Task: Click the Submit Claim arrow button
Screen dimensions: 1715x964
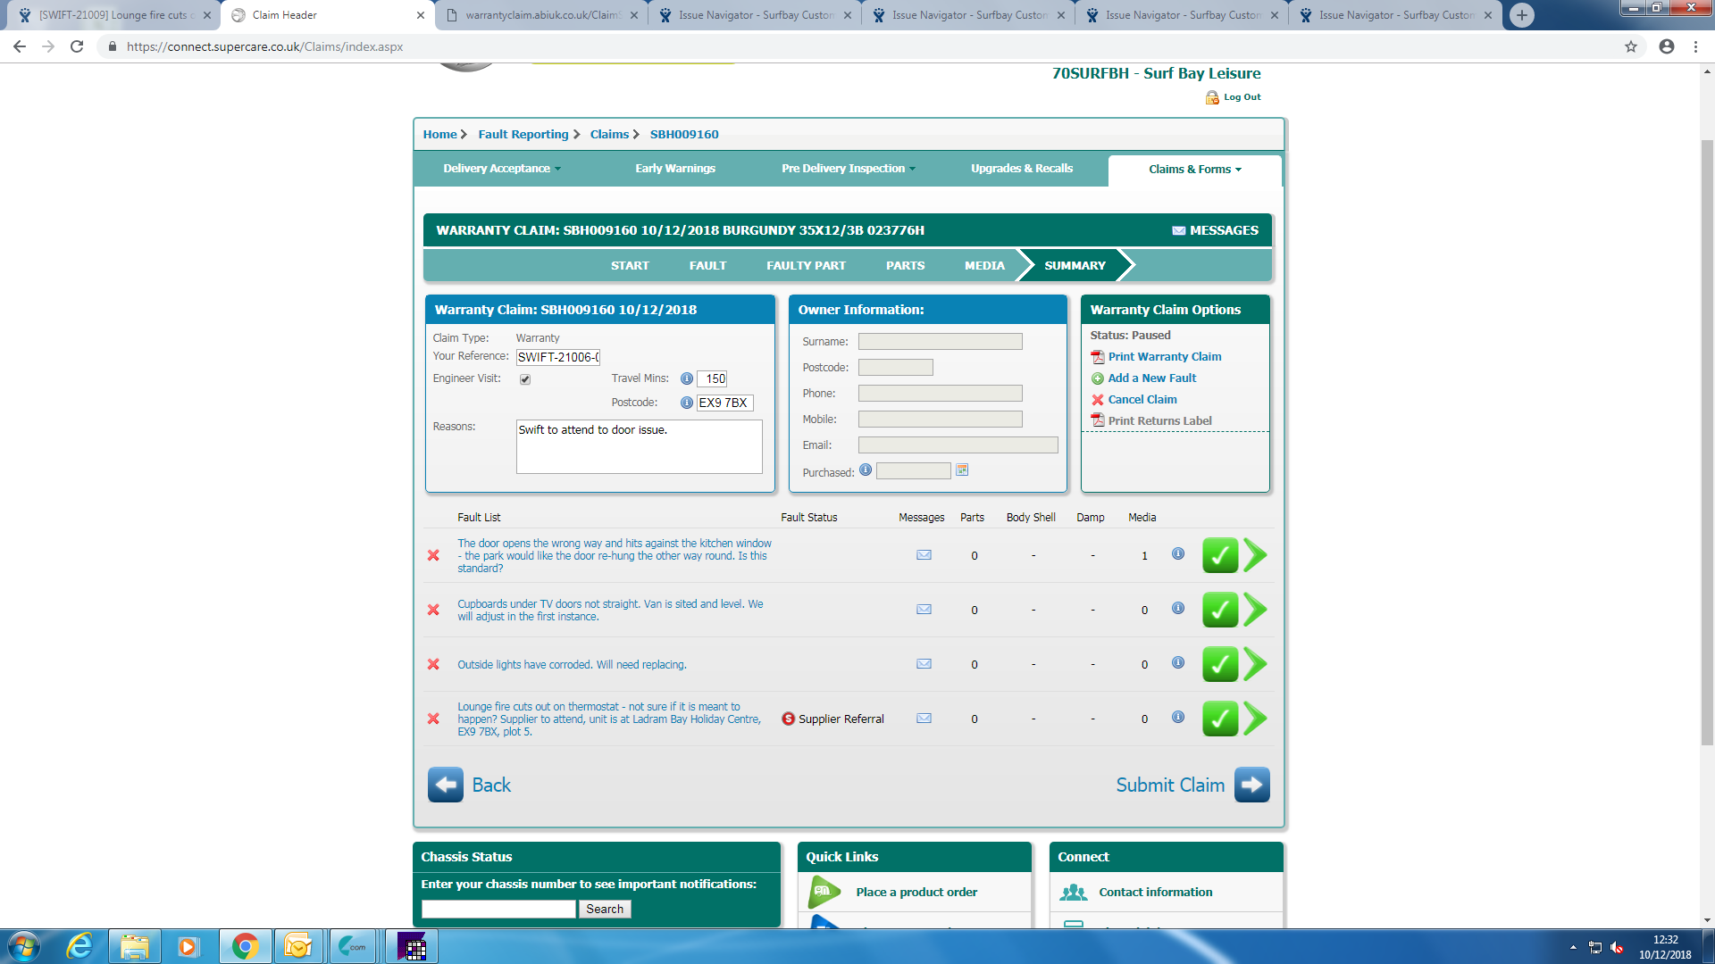Action: [x=1251, y=785]
